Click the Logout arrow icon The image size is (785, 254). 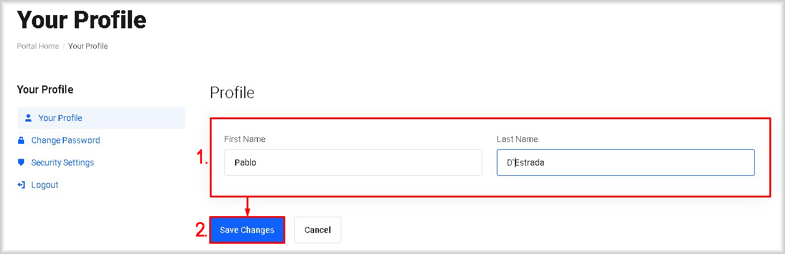coord(21,185)
